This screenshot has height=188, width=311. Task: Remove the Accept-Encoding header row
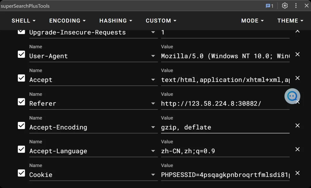pos(298,125)
